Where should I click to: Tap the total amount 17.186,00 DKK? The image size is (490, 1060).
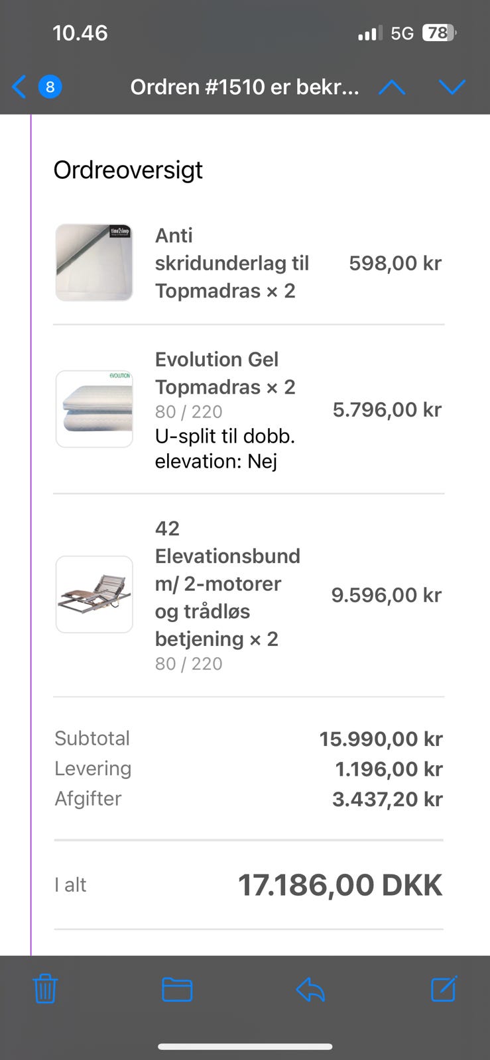pos(340,885)
